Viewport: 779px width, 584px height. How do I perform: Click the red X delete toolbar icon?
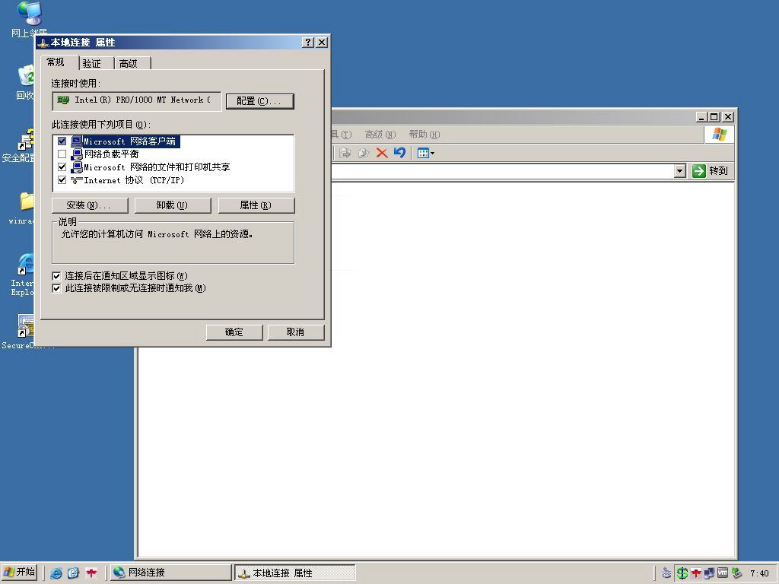[382, 153]
